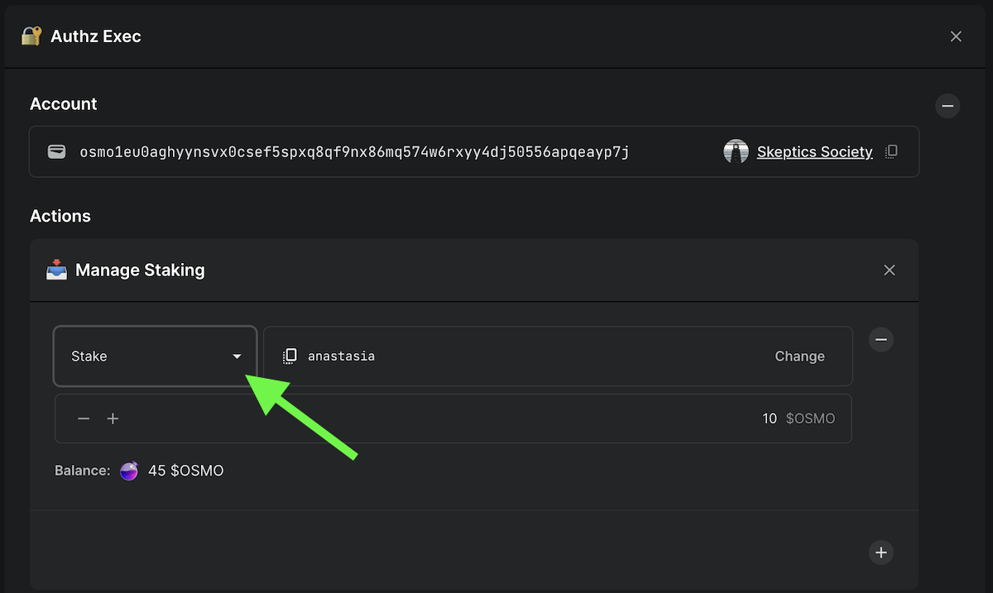Image resolution: width=993 pixels, height=593 pixels.
Task: Click the copy icon beside anastasia
Action: pos(290,356)
